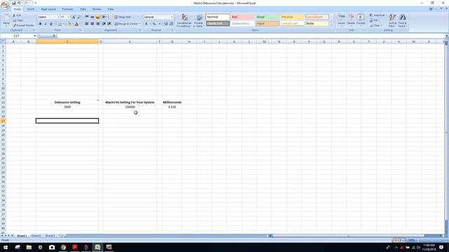This screenshot has height=252, width=449.
Task: Click the Cut scissors command
Action: [17, 15]
